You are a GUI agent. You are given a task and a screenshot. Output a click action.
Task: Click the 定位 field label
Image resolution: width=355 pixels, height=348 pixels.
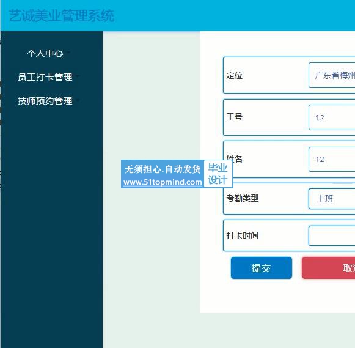click(235, 75)
